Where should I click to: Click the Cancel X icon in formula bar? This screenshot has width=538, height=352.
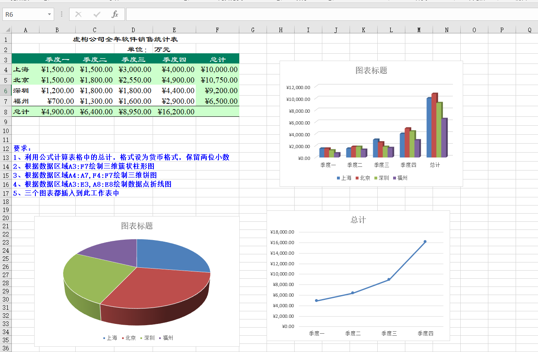click(x=79, y=15)
